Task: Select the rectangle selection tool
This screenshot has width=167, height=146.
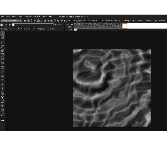Action: [x=2, y=67]
